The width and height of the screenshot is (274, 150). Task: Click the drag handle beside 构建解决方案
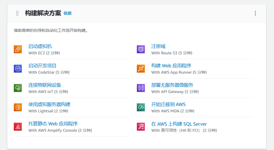tap(17, 13)
